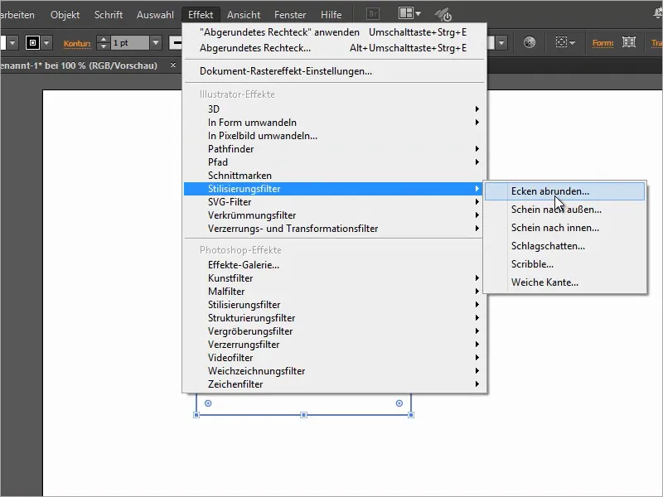Choose Schein nach innen...
663x497 pixels.
[565, 228]
